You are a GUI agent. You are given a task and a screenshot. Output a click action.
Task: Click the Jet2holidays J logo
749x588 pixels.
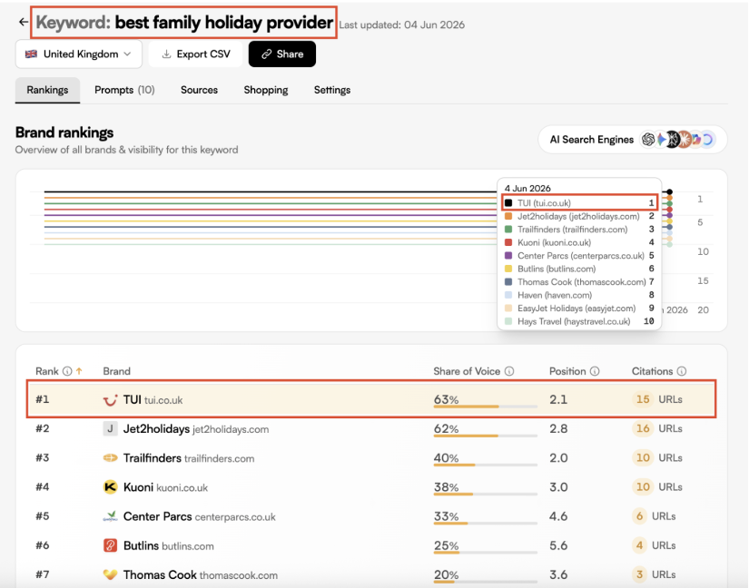[111, 428]
